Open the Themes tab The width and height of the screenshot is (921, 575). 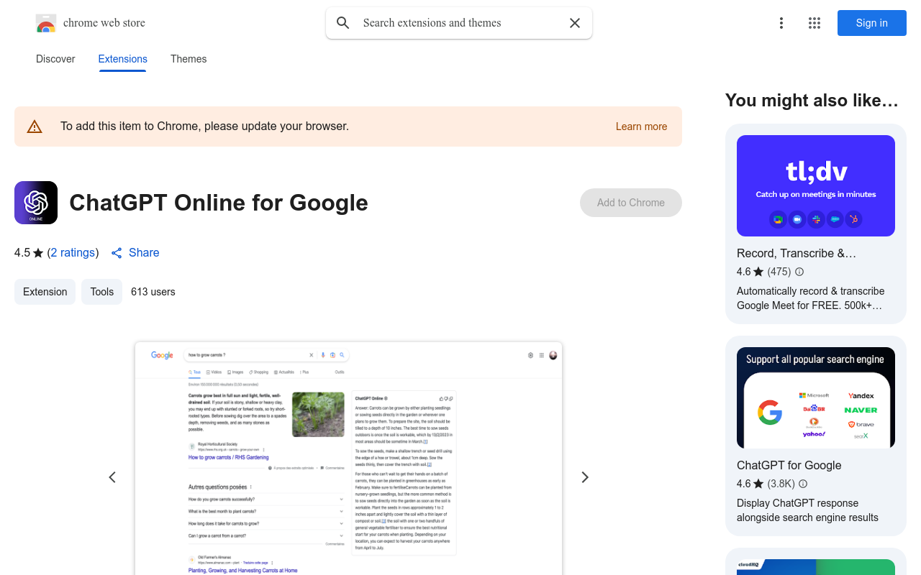click(x=189, y=59)
